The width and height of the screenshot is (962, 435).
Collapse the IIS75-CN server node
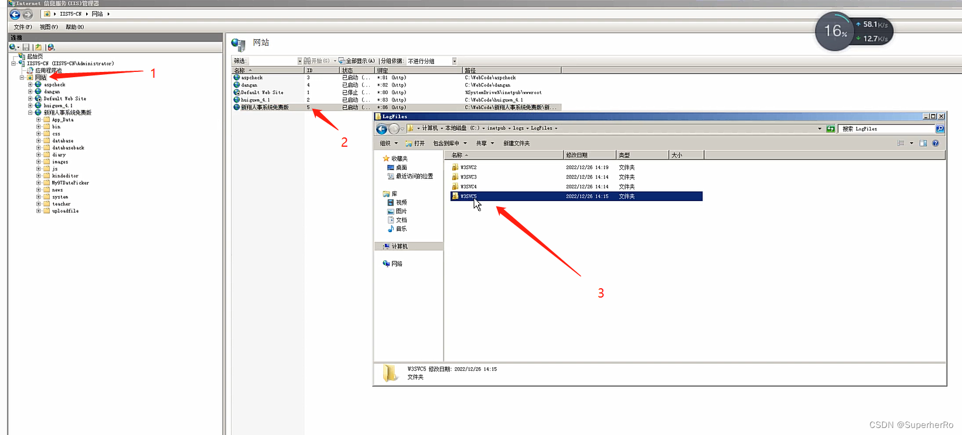pyautogui.click(x=14, y=64)
